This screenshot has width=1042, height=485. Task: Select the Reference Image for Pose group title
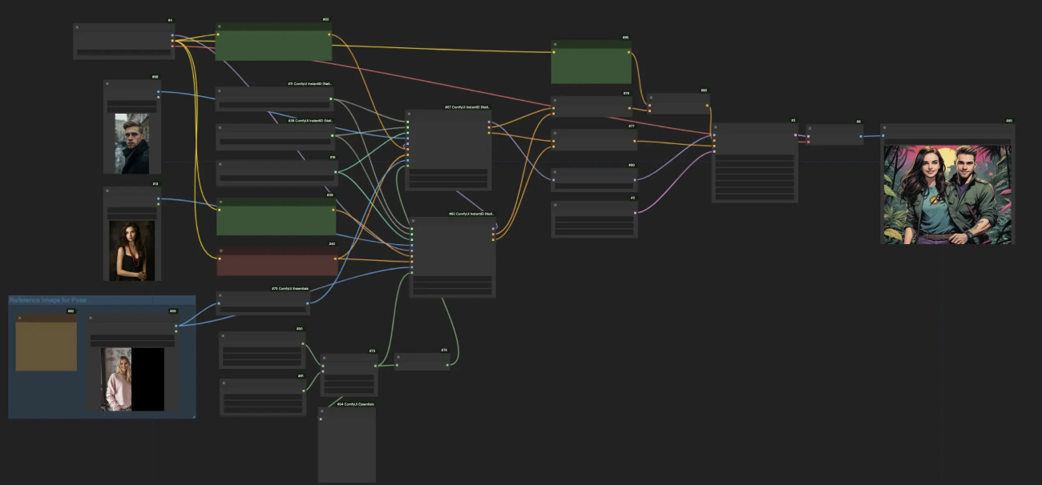[48, 300]
